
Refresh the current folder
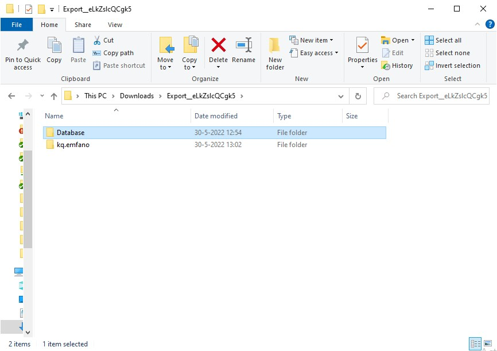click(358, 96)
